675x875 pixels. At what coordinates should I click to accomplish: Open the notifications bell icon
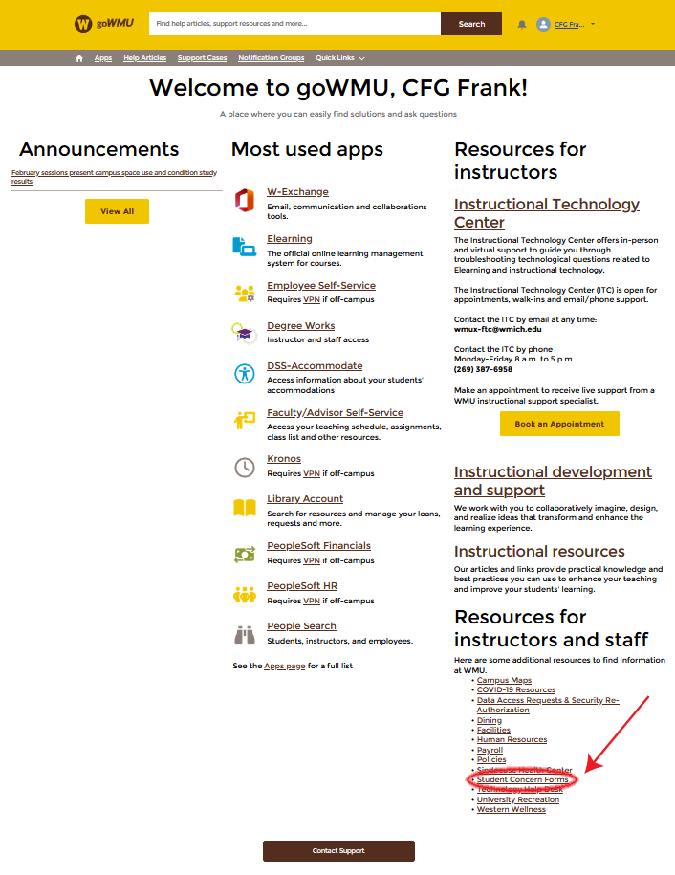point(522,24)
